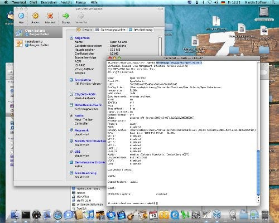Open iChat bubble icon in the Dock
Image resolution: width=279 pixels, height=223 pixels.
(x=68, y=215)
